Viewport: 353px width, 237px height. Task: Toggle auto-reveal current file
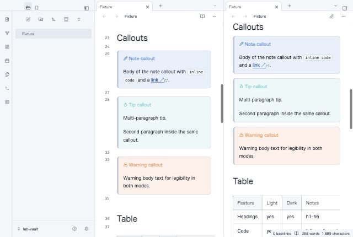point(66,19)
